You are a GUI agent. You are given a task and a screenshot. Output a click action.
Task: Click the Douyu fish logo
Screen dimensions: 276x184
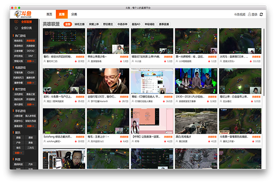23,14
